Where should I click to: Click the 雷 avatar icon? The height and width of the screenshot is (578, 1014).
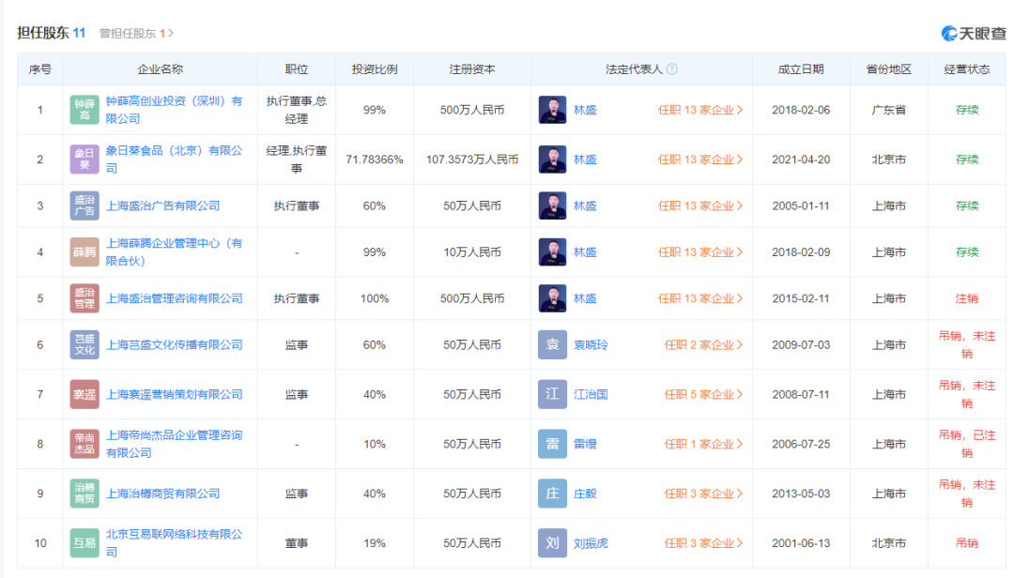(x=552, y=444)
